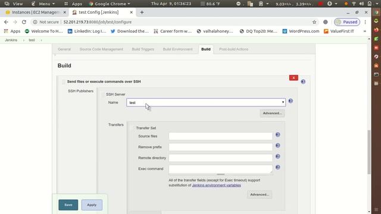Image resolution: width=381 pixels, height=214 pixels.
Task: Open a new Chrome tab
Action: (142, 12)
